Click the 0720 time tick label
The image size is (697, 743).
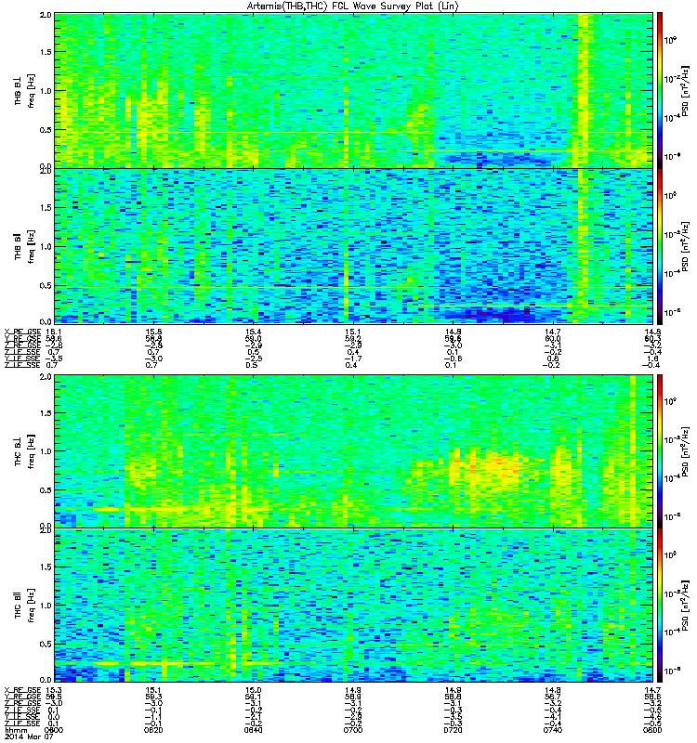(x=454, y=730)
